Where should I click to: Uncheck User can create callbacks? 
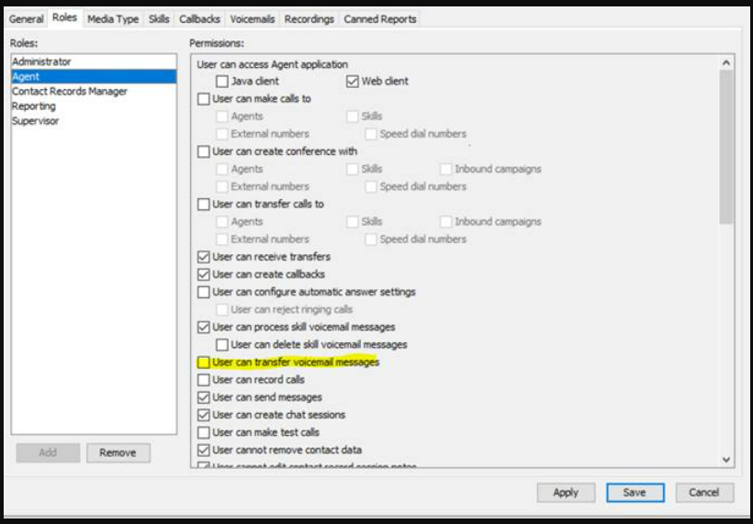[x=204, y=274]
